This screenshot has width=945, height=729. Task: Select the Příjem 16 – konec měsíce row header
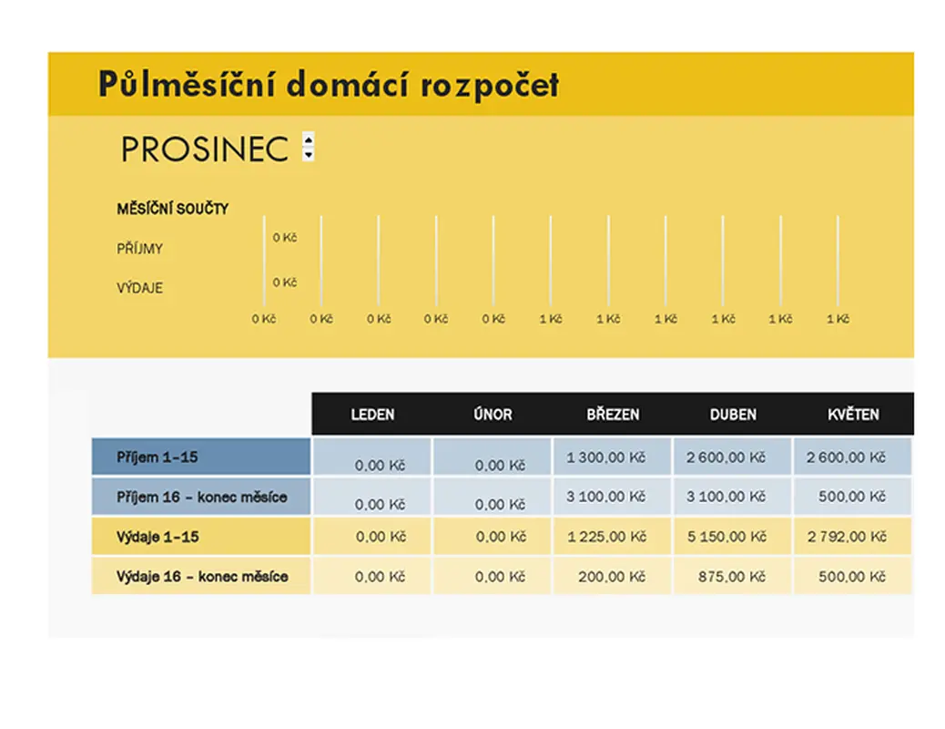201,497
